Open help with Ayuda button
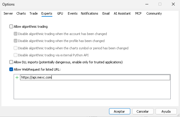 tap(166, 111)
